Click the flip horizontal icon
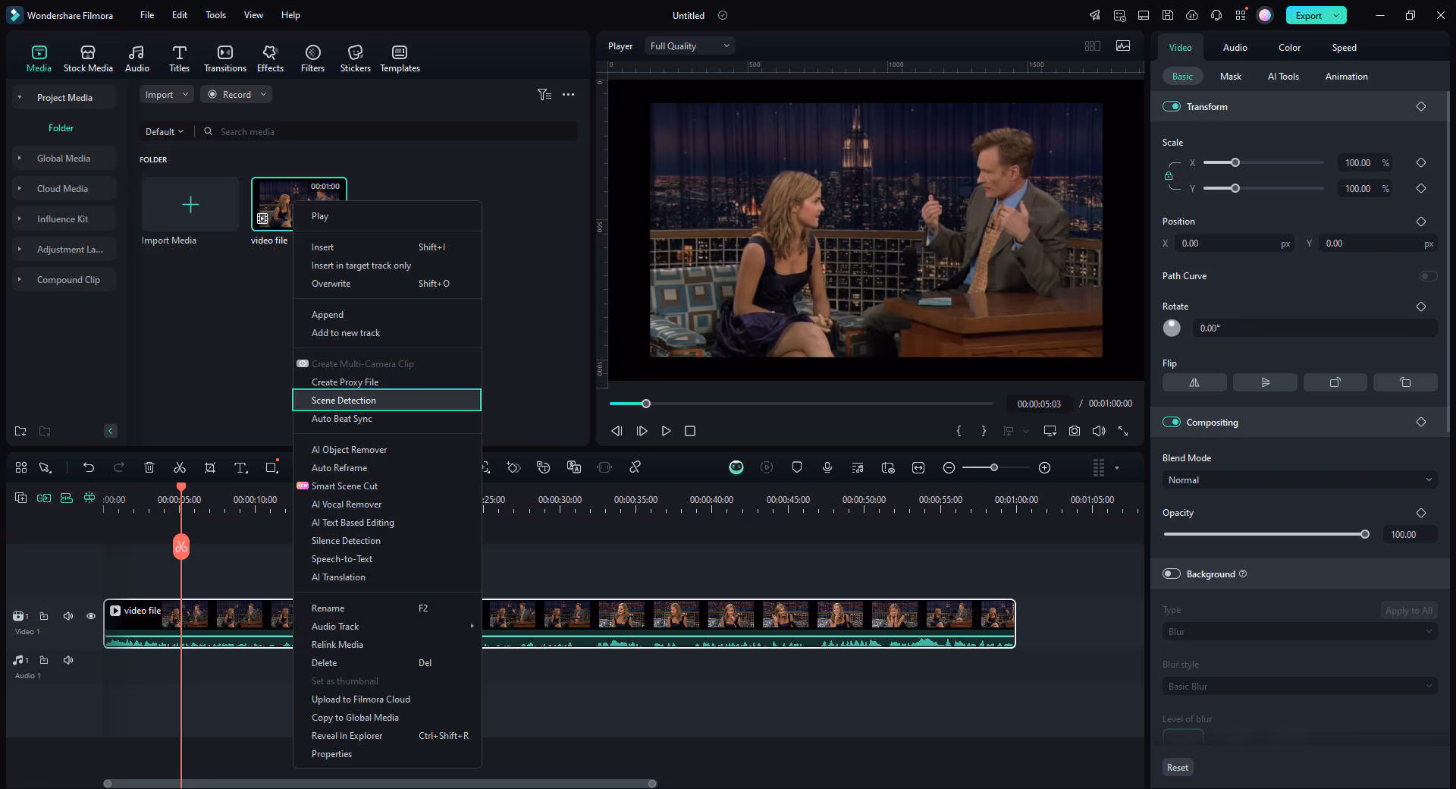The height and width of the screenshot is (789, 1456). click(x=1194, y=382)
